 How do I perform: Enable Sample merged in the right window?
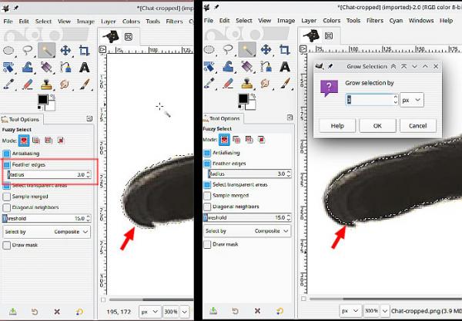coord(207,196)
